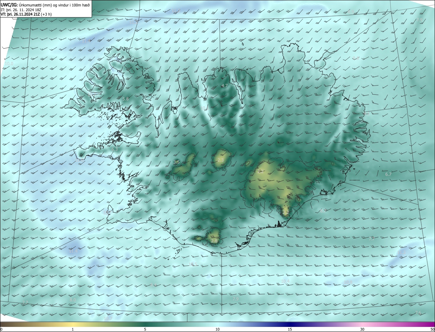The height and width of the screenshot is (332, 435).
Task: Click the colorbar tick label 50
Action: click(432, 329)
